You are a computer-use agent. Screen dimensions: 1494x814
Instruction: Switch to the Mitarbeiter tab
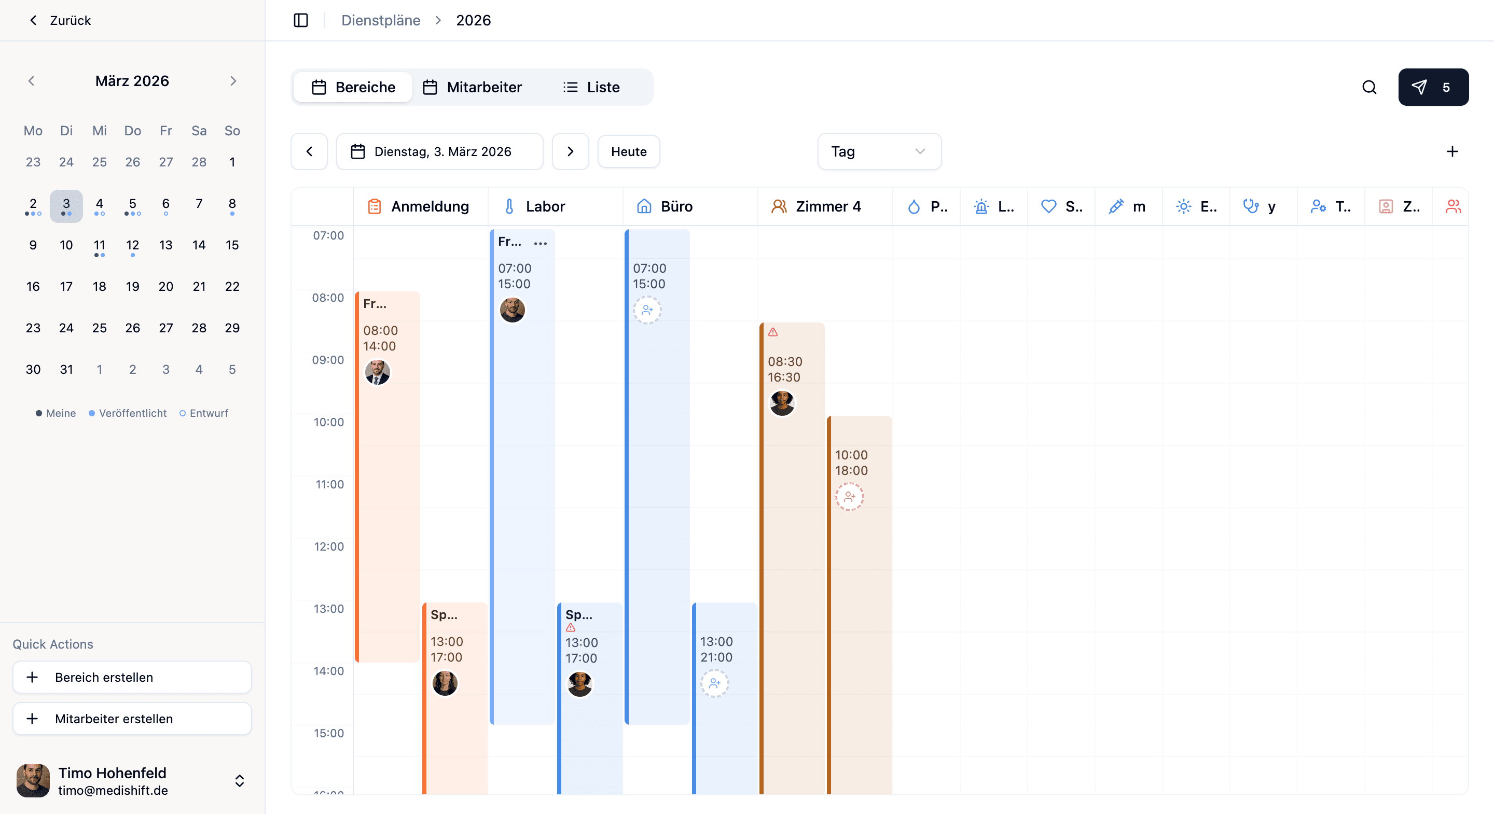tap(473, 87)
